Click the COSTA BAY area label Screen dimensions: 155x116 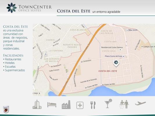click(111, 41)
